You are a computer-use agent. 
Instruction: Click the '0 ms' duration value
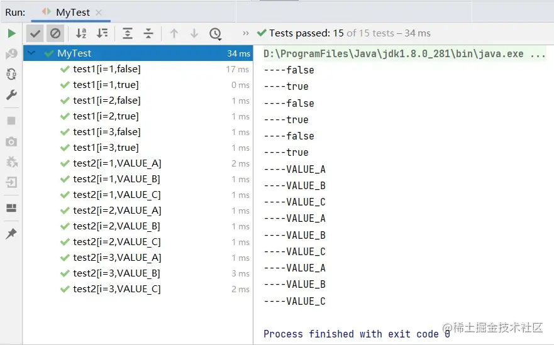tap(240, 85)
